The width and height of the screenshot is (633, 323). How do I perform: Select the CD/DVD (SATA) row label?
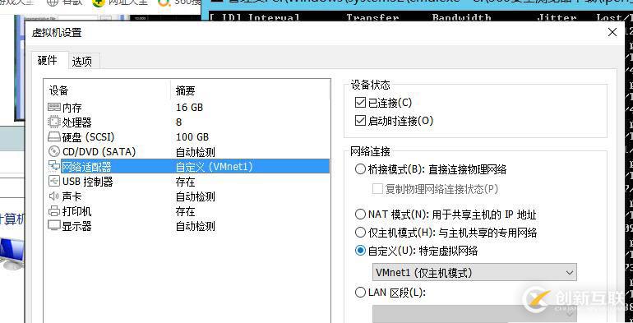point(99,152)
